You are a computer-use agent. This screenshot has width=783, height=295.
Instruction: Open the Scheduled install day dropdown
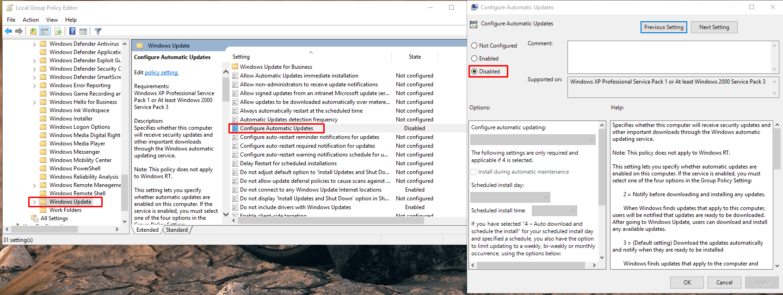[510, 198]
